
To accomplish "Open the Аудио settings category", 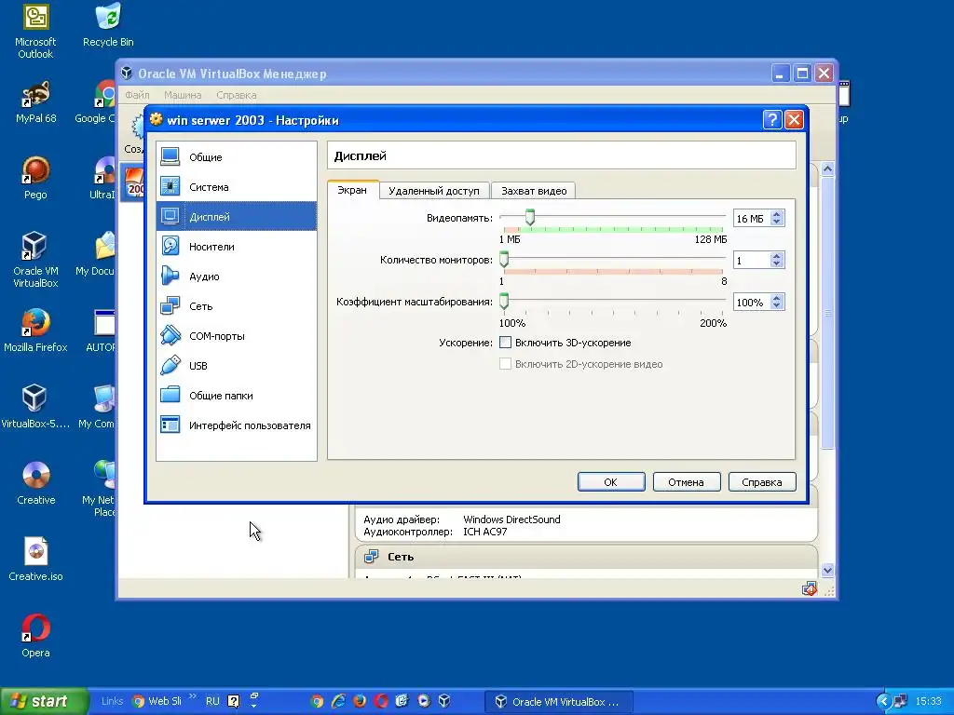I will pos(236,276).
